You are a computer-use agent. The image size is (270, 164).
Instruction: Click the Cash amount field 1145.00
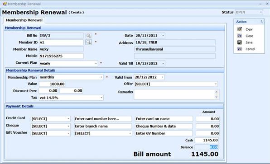207,140
